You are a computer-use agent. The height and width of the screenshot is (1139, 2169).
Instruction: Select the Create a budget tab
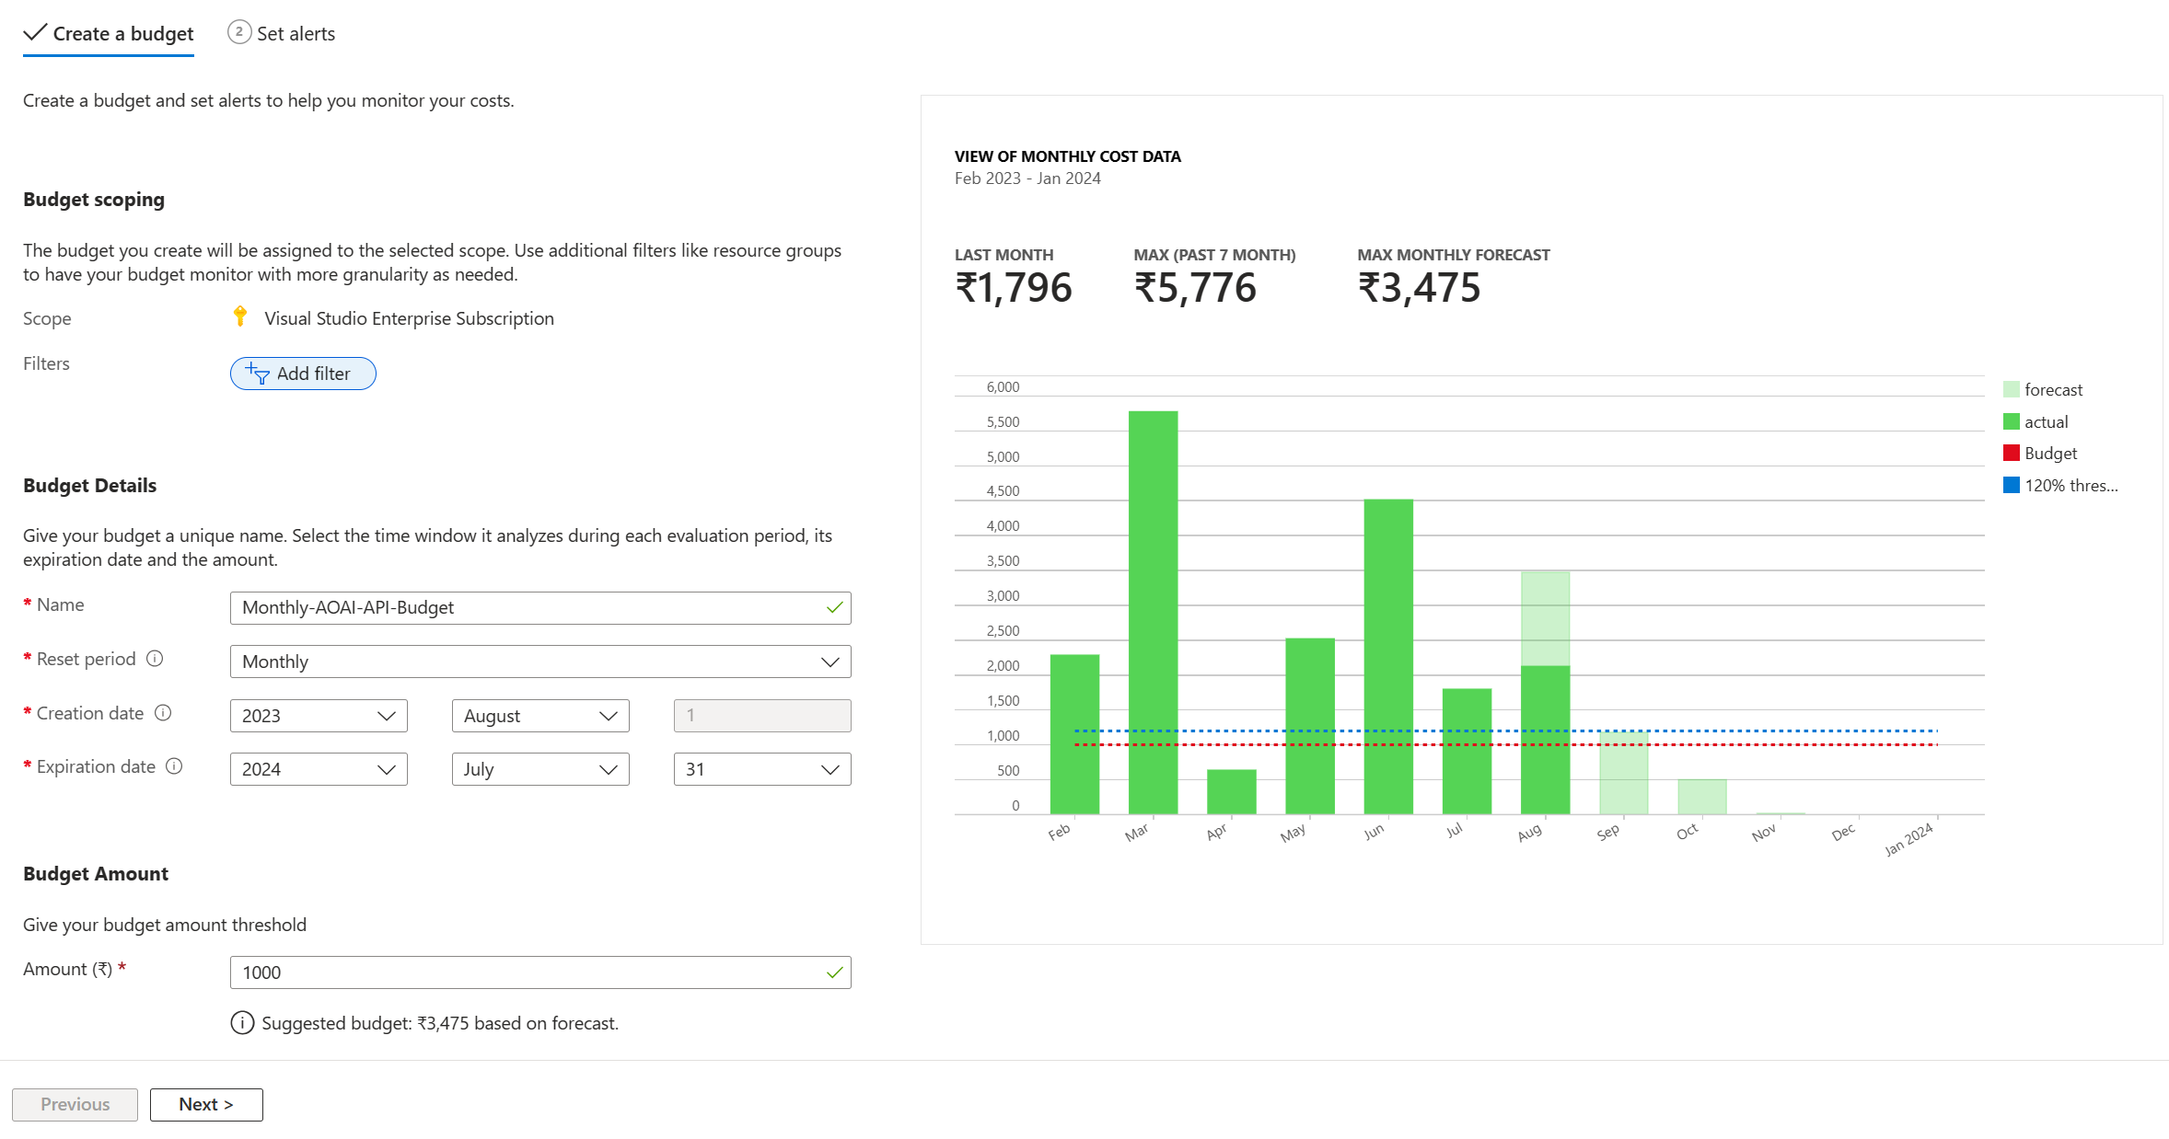click(x=122, y=34)
